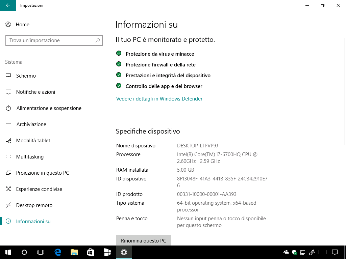Open touch keyboard tray icon
Viewport: 346px width, 259px height.
(x=323, y=252)
